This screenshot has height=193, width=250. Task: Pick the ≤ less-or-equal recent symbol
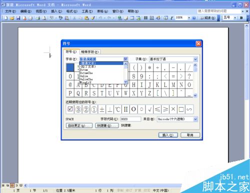click(x=157, y=109)
